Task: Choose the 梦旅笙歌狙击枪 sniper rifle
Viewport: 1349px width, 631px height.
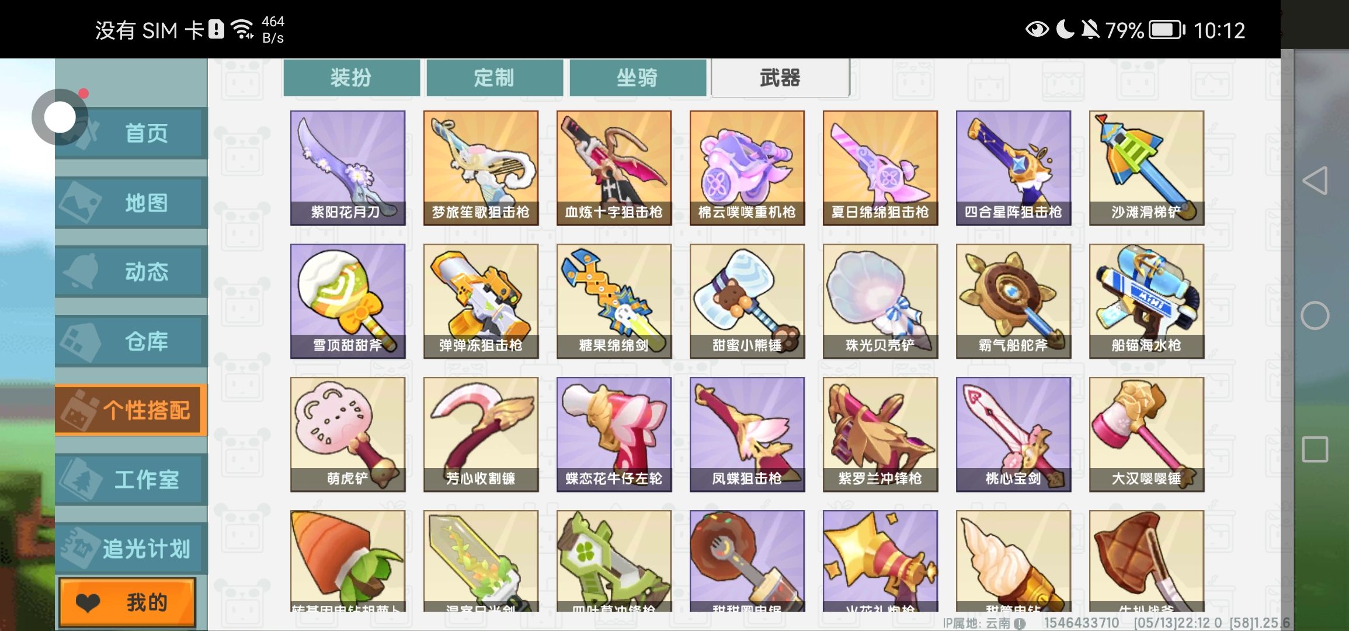Action: point(481,168)
